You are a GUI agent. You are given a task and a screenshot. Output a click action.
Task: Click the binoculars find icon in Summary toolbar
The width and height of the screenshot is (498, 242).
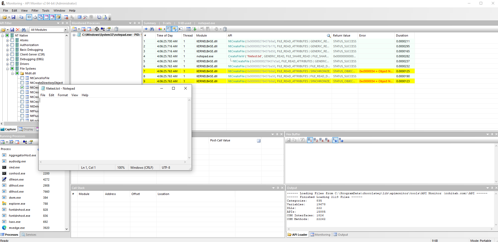click(x=152, y=29)
